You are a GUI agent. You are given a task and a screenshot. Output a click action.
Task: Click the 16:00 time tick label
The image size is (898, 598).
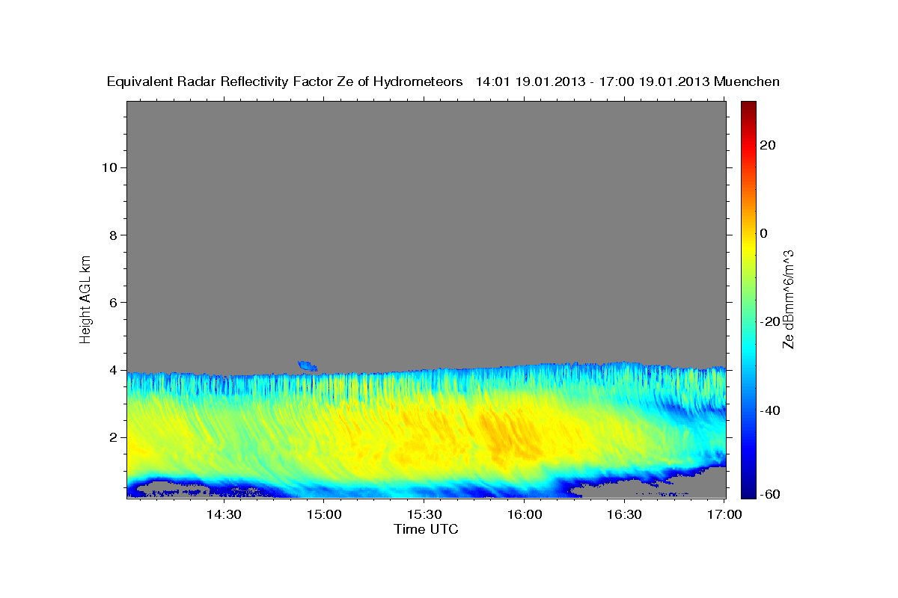click(x=524, y=514)
